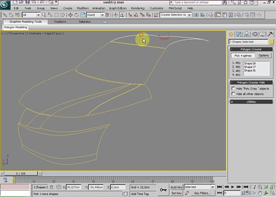276x197 pixels.
Task: Activate the Select and Rotate tool
Action: [76, 15]
